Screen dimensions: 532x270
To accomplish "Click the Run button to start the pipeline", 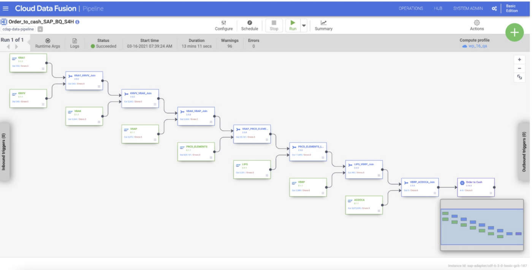I will point(293,25).
